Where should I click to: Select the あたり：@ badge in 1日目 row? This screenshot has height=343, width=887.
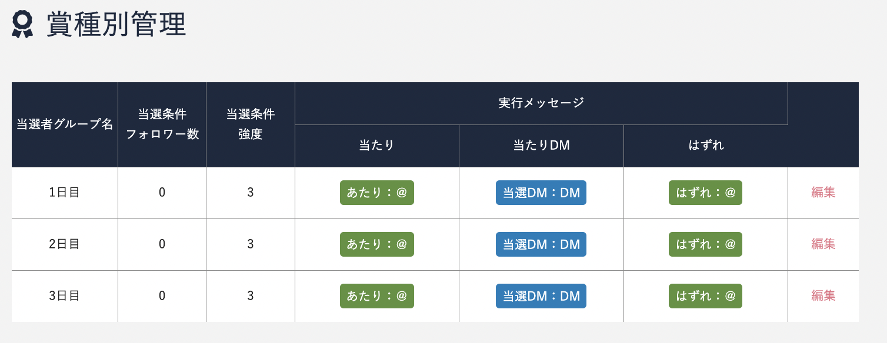click(x=377, y=193)
